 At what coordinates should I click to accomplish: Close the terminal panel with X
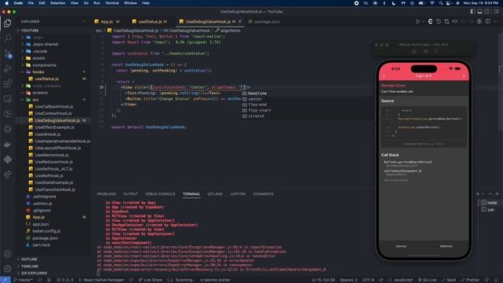[497, 194]
